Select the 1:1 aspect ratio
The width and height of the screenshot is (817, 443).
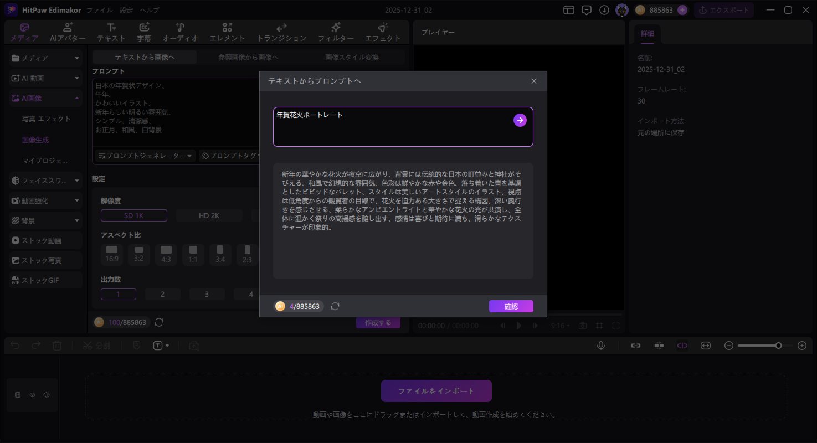(193, 254)
